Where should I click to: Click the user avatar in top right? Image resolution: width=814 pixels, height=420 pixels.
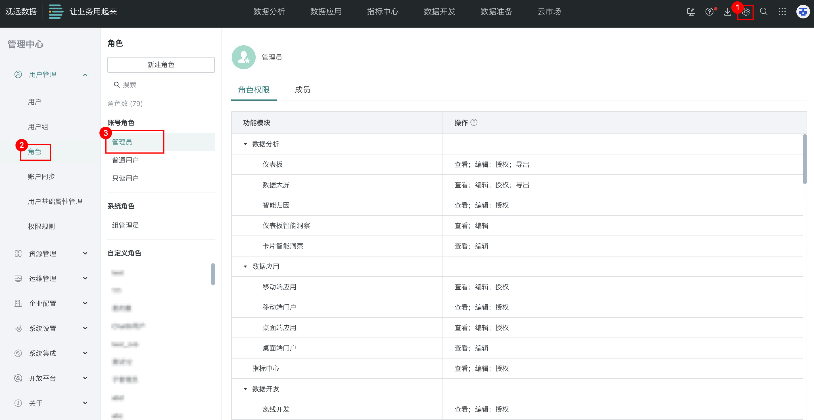point(803,12)
